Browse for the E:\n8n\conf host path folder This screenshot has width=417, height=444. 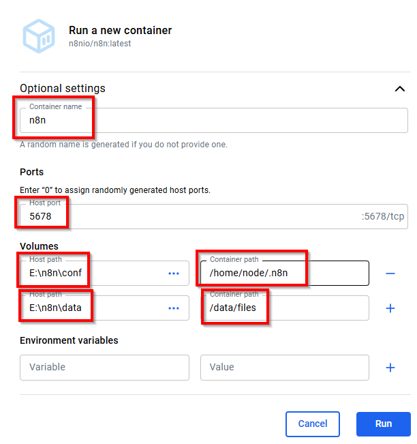point(174,273)
